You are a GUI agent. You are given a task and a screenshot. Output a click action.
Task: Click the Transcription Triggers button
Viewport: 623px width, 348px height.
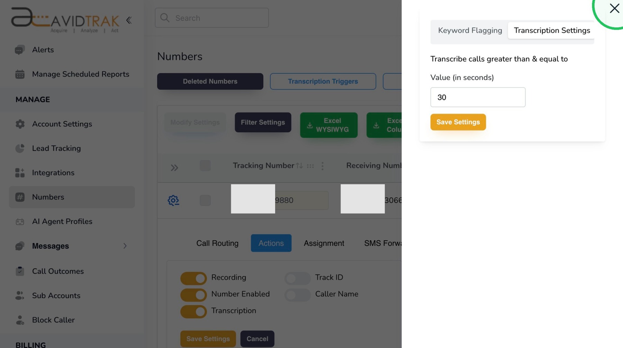323,81
